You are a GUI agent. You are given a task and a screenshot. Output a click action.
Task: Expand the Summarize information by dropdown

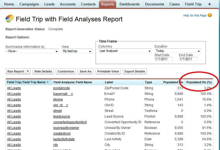[32, 51]
